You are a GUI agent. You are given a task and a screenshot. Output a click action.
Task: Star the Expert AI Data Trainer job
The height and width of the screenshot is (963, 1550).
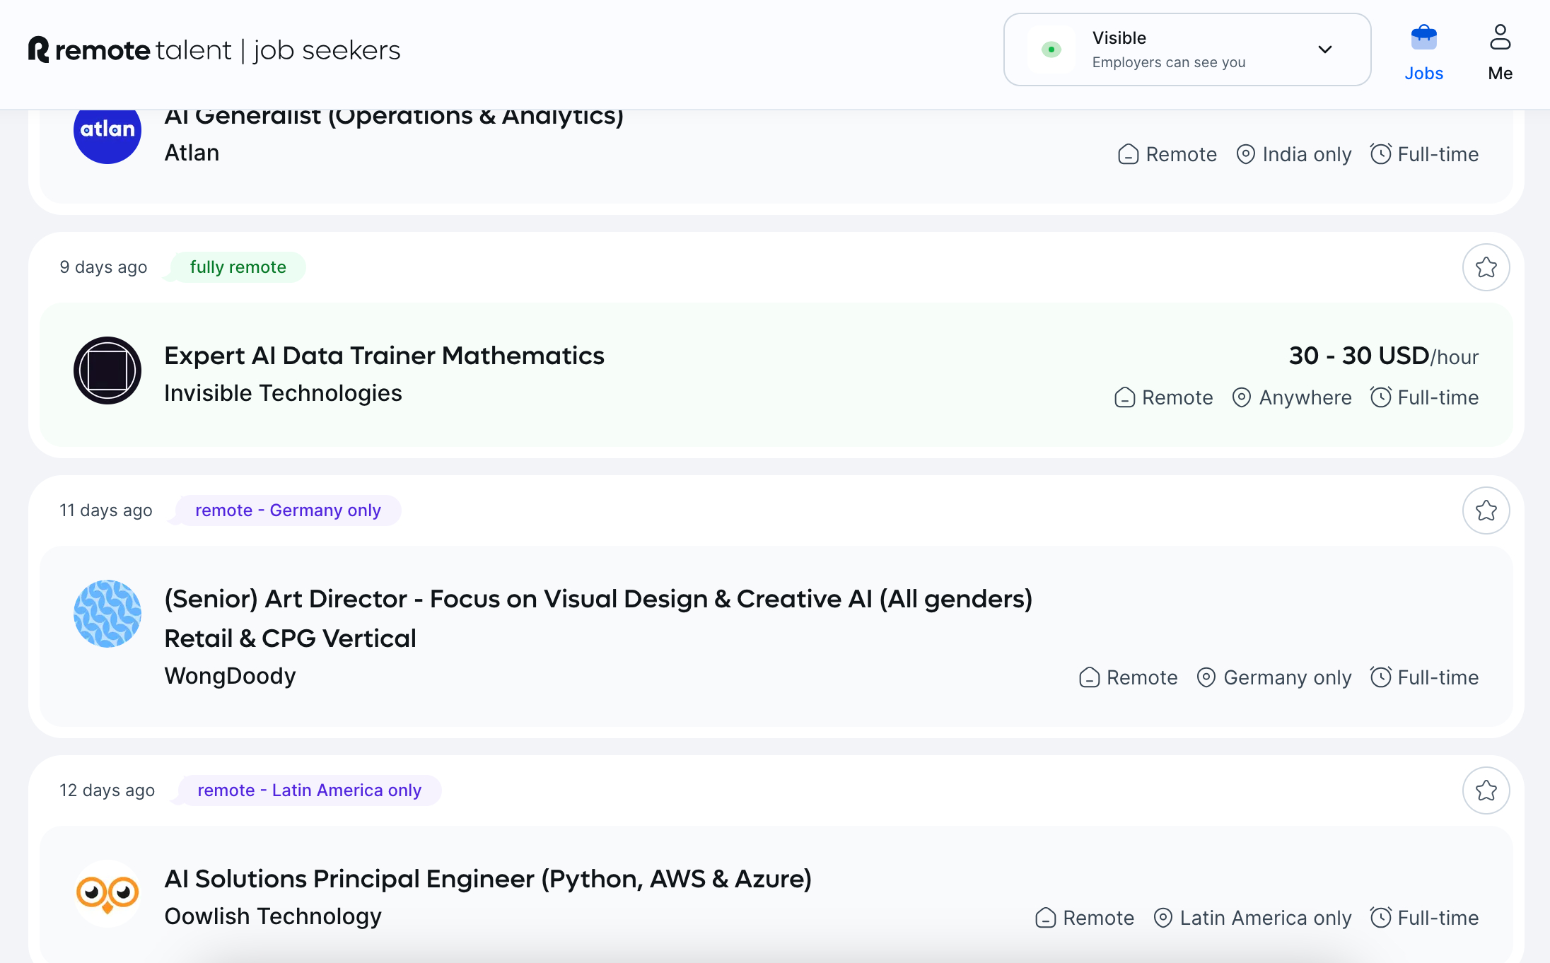click(x=1486, y=267)
